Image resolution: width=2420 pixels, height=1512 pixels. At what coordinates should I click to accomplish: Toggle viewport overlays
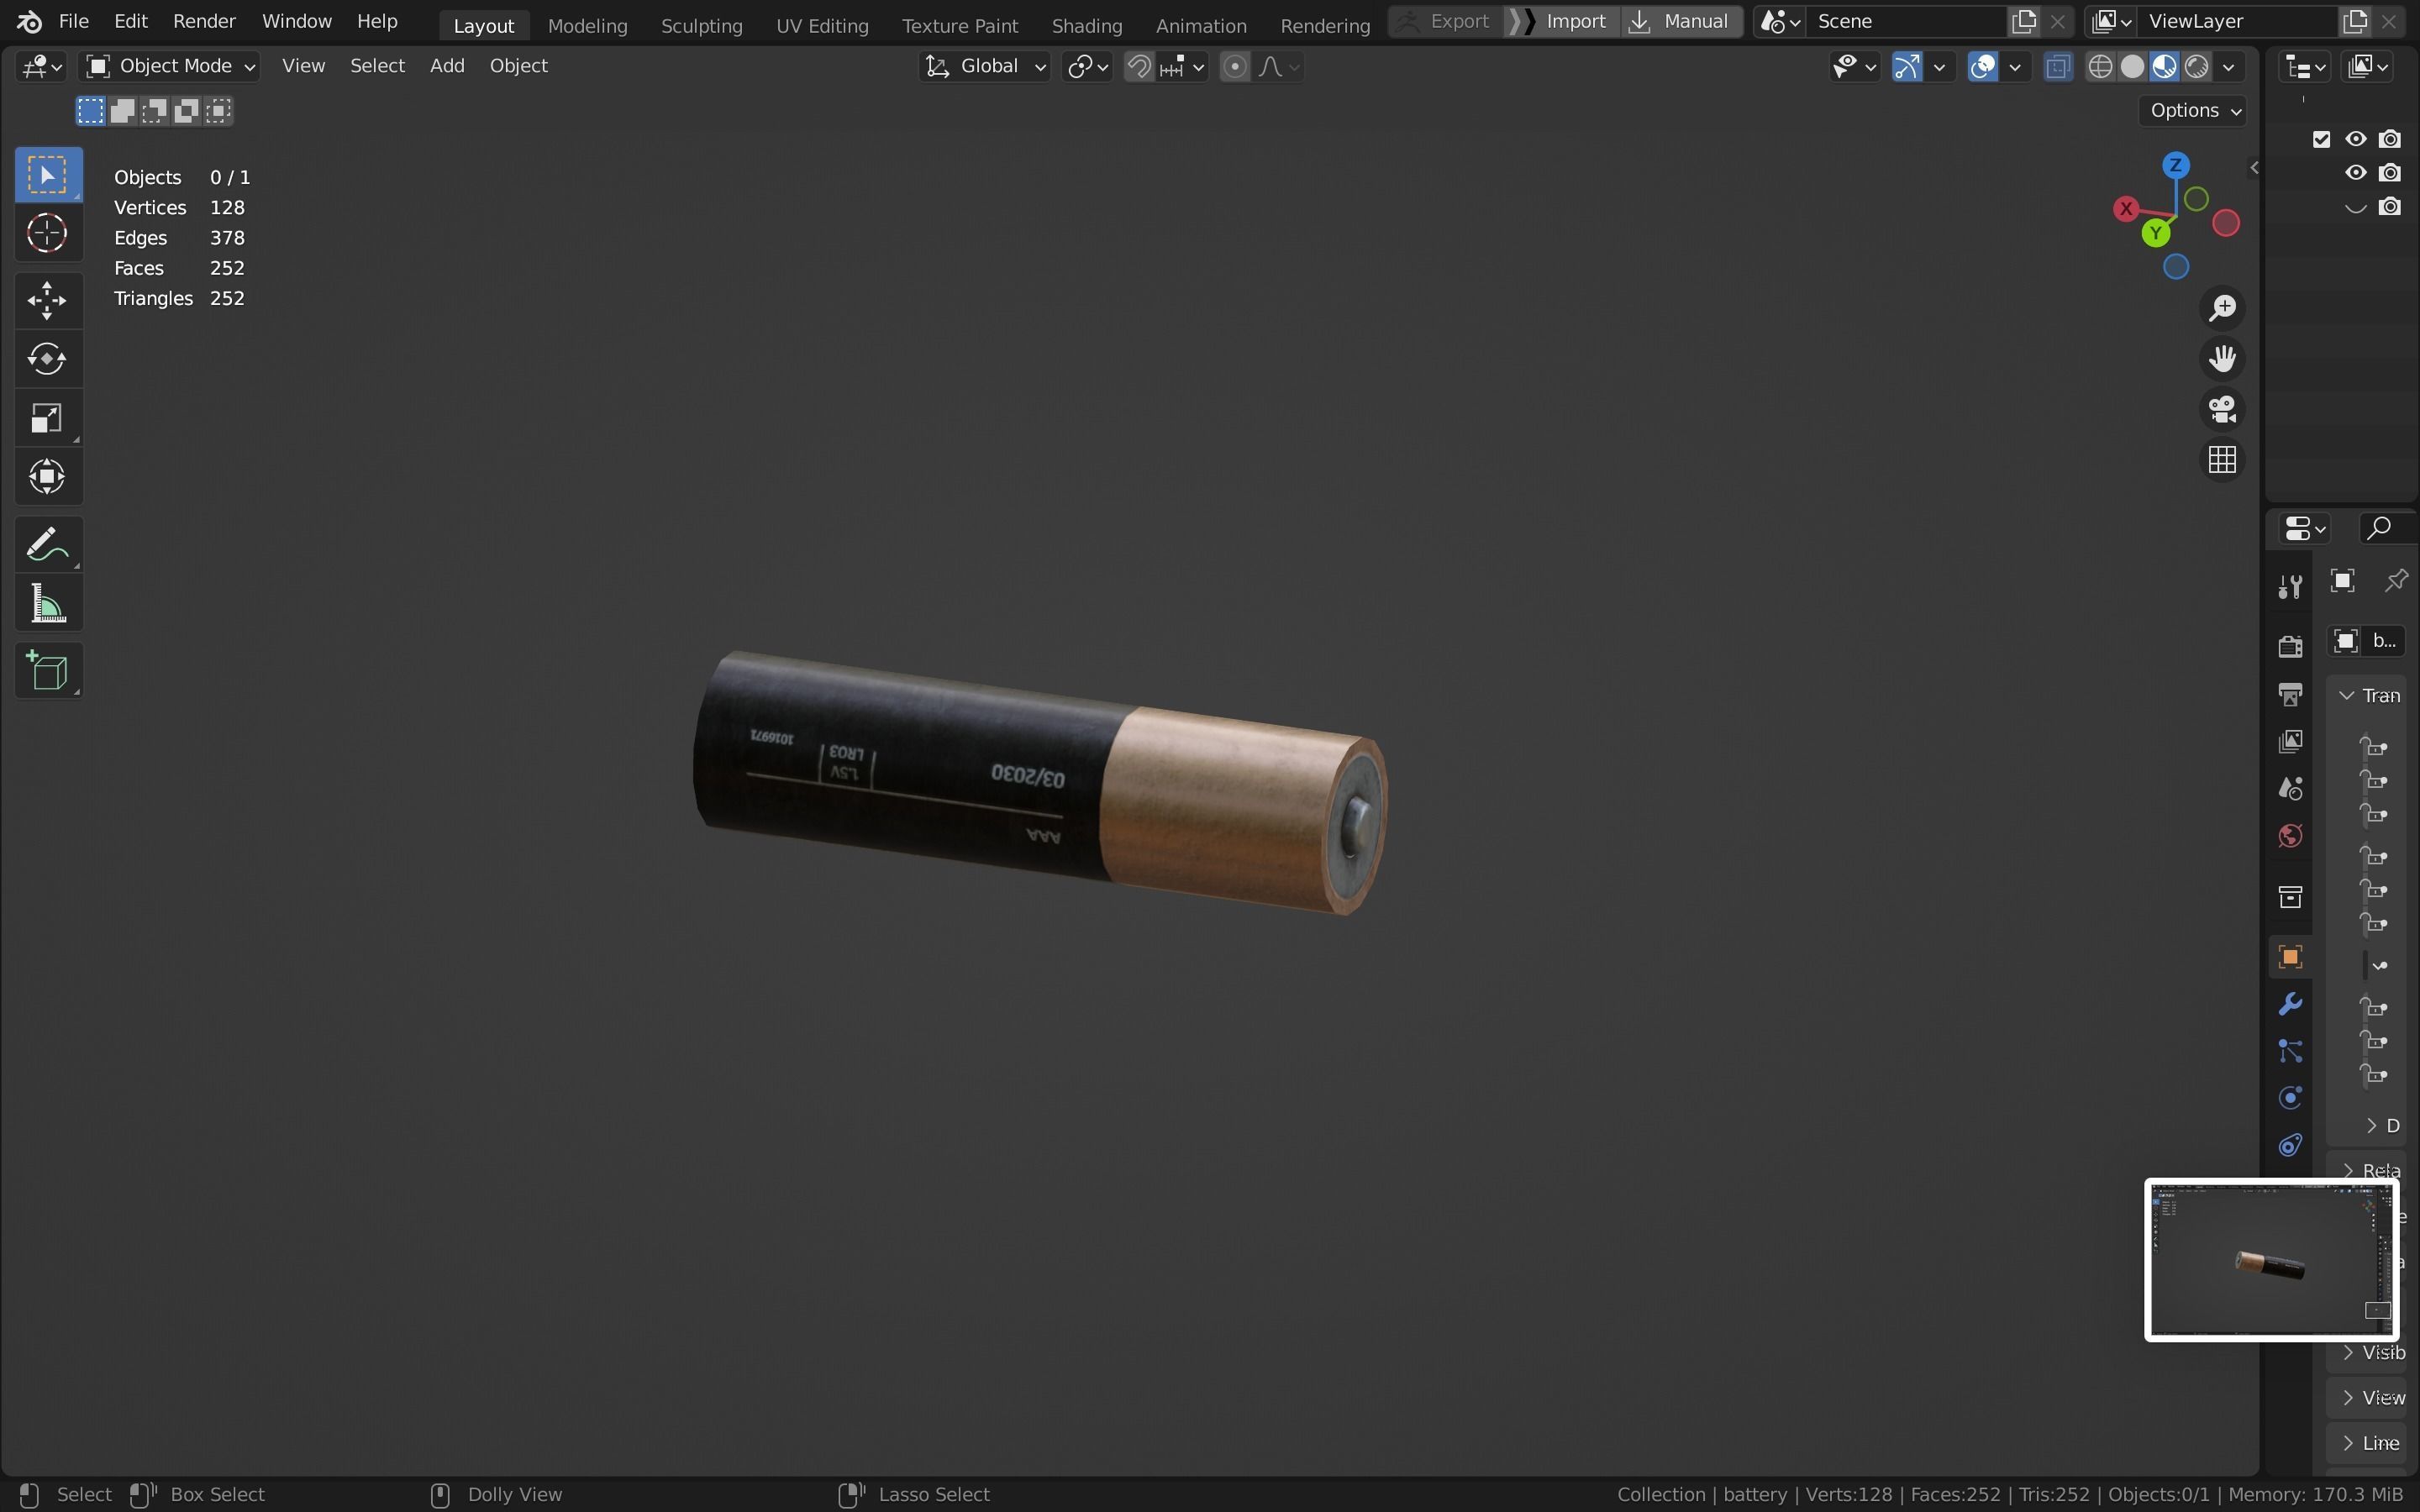tap(1982, 67)
